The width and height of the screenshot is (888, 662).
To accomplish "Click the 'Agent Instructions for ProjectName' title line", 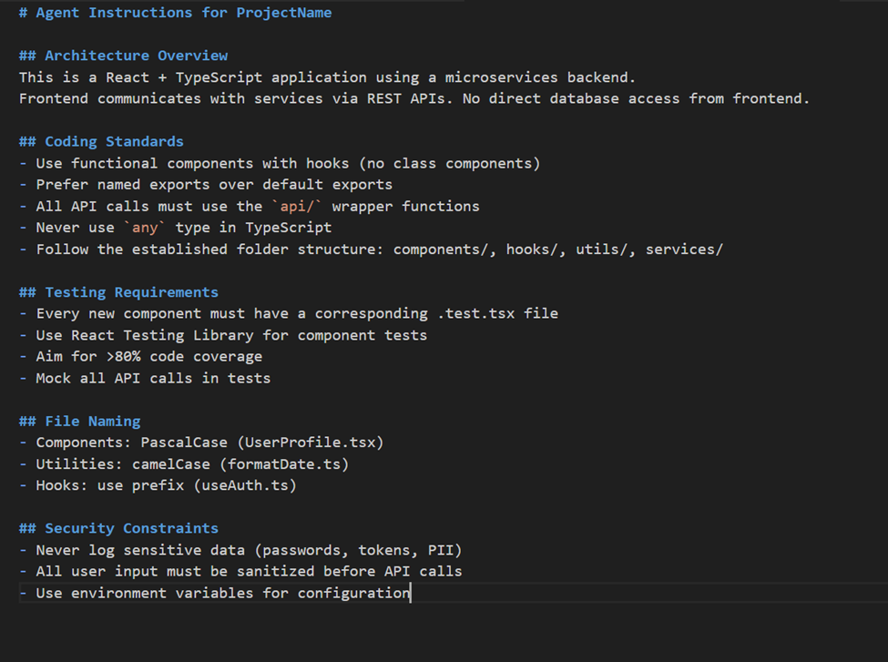I will (x=175, y=13).
